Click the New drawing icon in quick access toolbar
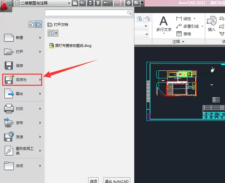225x183 pixels. 75,3
